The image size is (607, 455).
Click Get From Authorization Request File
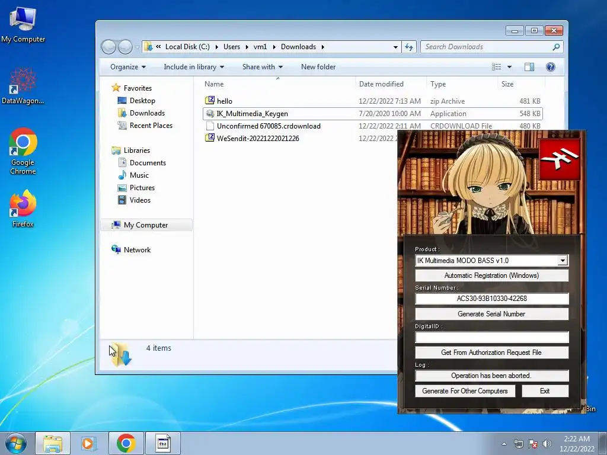click(491, 353)
